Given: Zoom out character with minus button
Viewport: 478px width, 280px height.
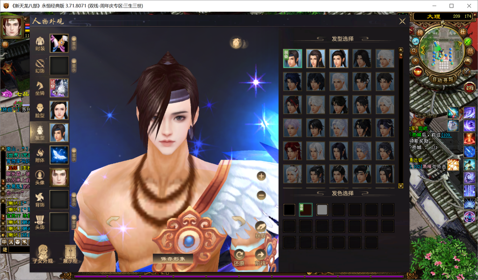Looking at the screenshot, I should click(261, 195).
